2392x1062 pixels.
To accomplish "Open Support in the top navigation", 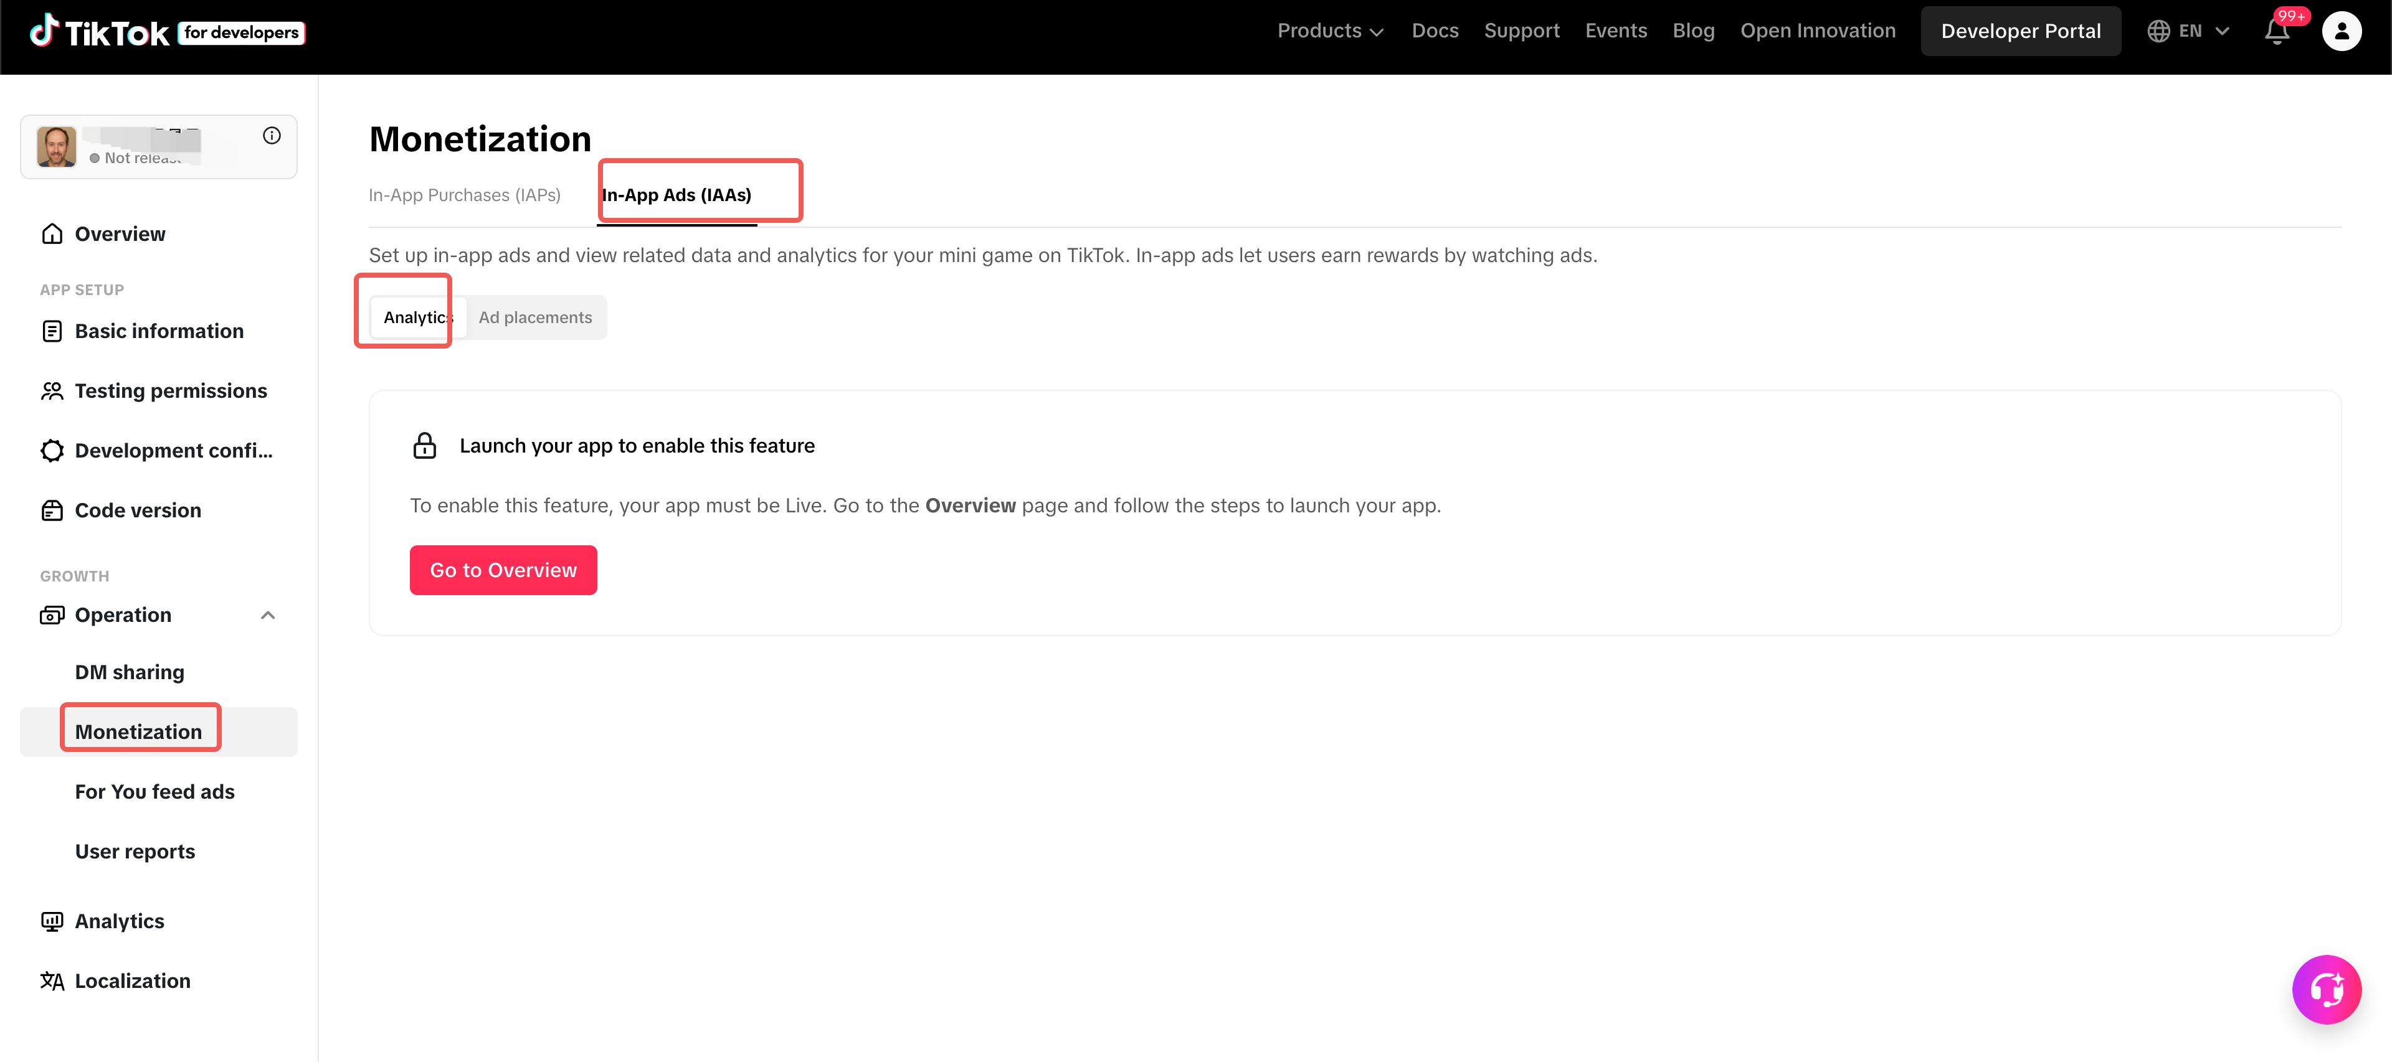I will (x=1521, y=32).
